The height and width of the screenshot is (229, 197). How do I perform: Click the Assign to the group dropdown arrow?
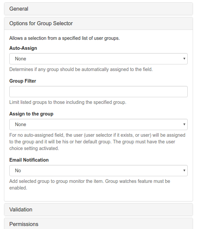[184, 124]
